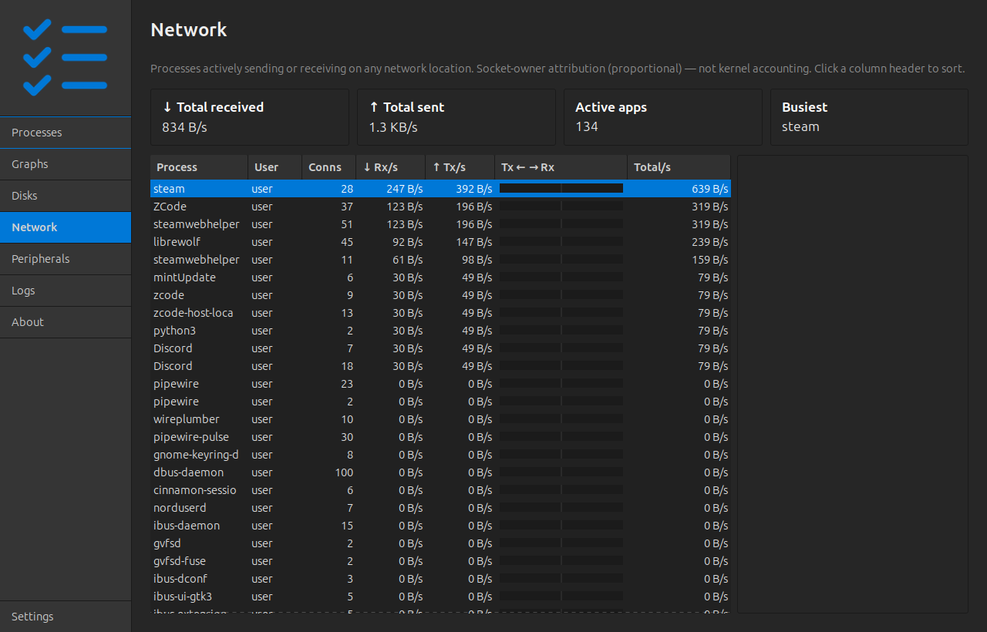Screen dimensions: 987x632
Task: Open the About page
Action: click(66, 322)
